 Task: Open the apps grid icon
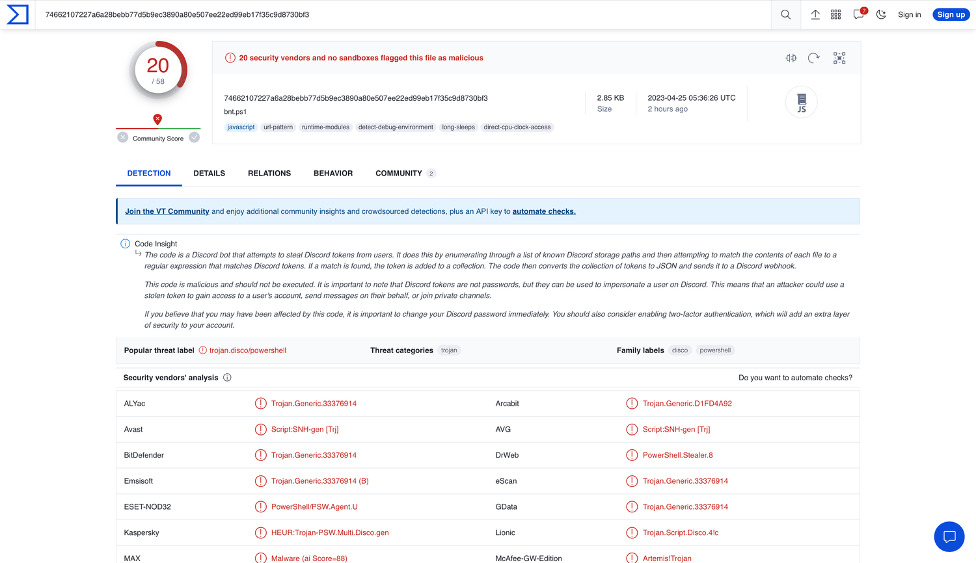[x=836, y=14]
